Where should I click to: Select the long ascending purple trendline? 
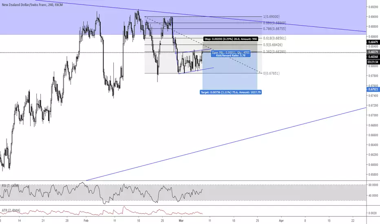pyautogui.click(x=226, y=144)
